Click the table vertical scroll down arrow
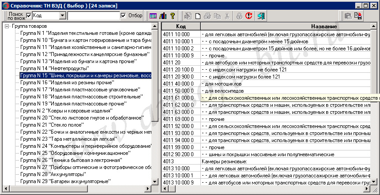 point(374,182)
